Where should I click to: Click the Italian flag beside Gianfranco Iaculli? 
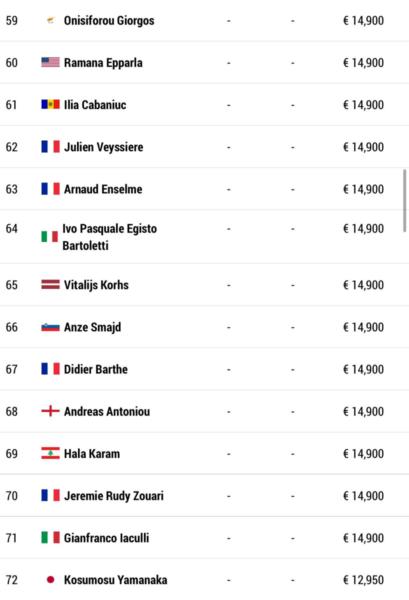50,538
